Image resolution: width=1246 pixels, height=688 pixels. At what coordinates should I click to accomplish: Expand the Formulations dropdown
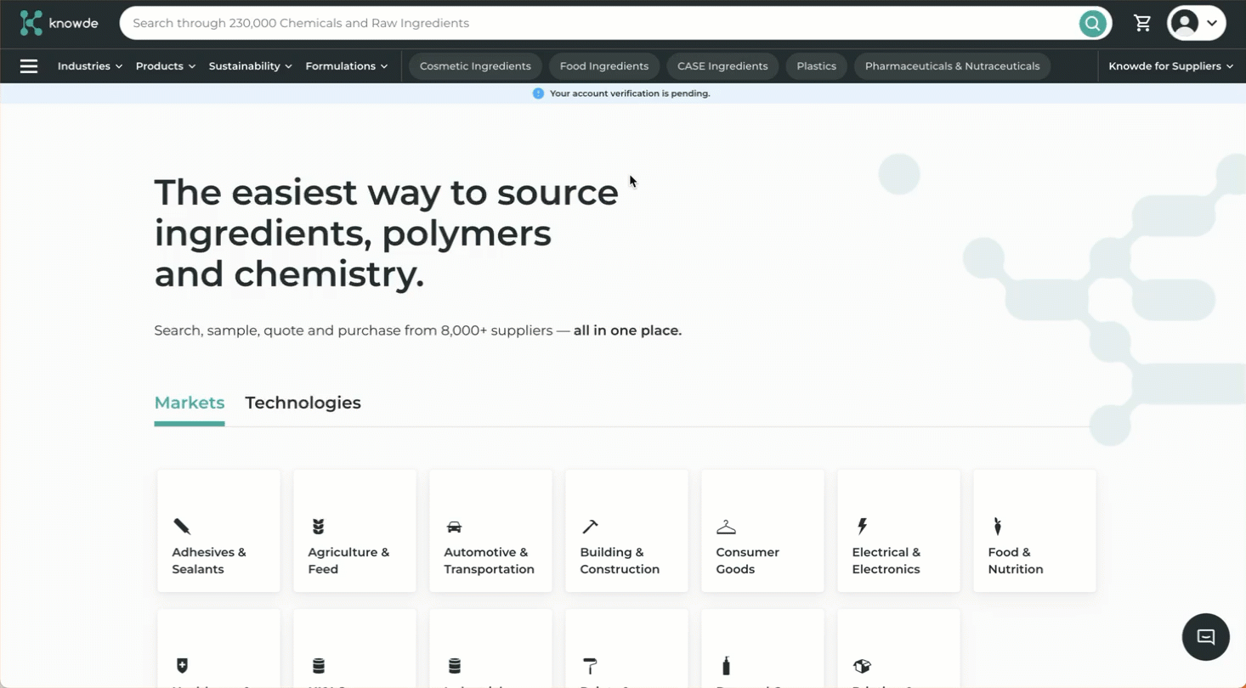click(347, 66)
